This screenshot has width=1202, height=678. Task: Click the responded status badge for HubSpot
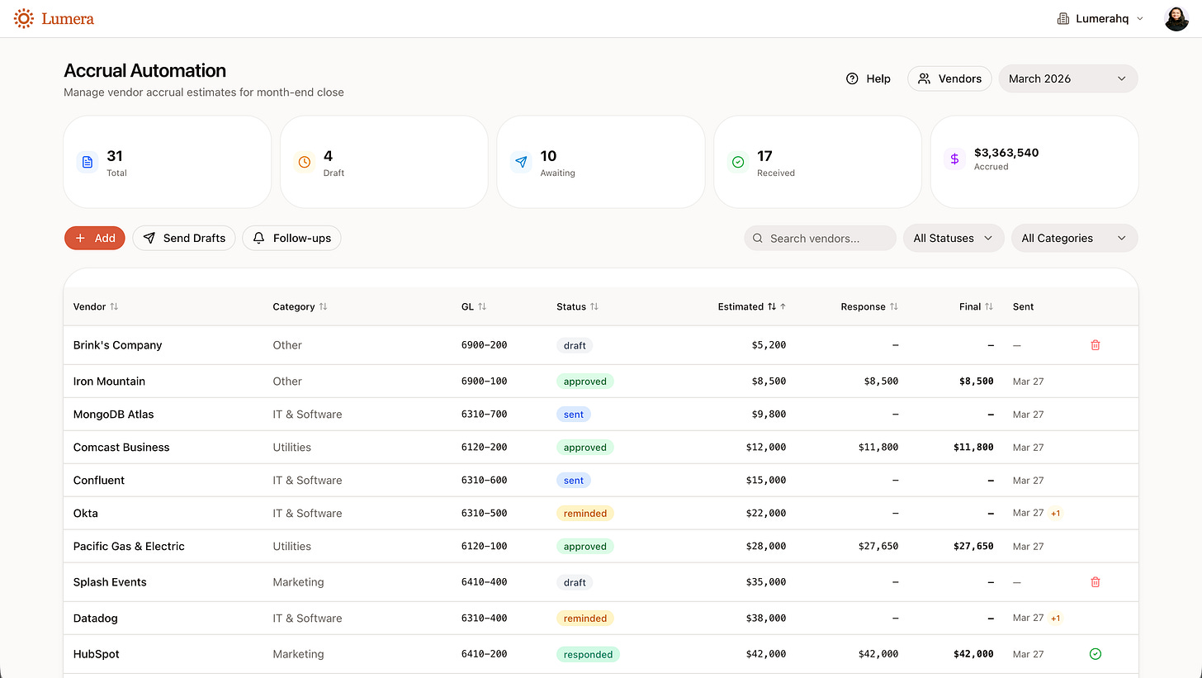588,654
